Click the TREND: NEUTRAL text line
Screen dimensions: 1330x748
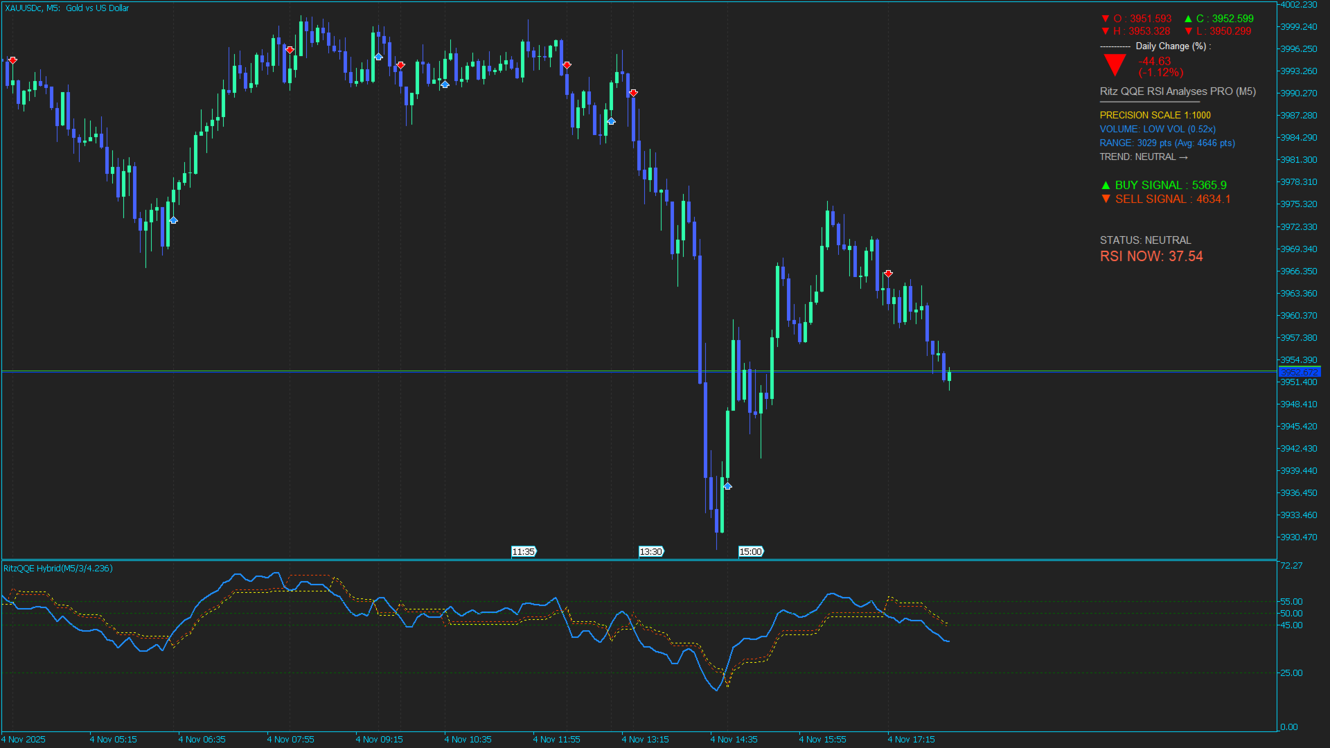(1143, 157)
